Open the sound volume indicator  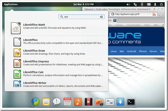pos(128,4)
